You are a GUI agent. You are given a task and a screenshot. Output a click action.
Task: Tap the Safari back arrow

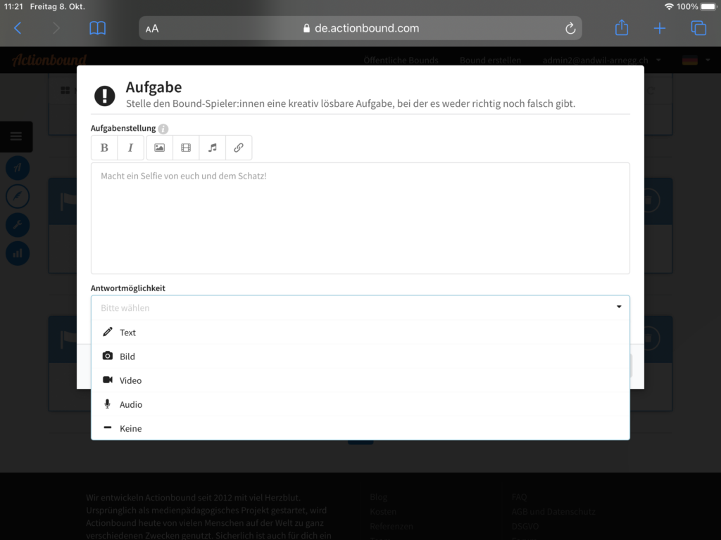click(18, 28)
